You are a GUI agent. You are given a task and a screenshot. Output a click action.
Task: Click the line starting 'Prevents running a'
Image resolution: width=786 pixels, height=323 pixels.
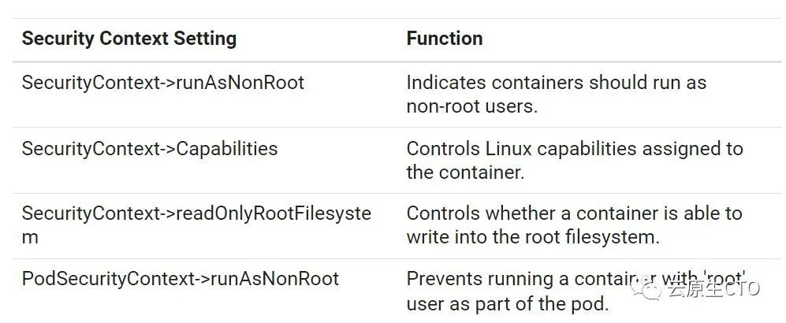click(552, 279)
